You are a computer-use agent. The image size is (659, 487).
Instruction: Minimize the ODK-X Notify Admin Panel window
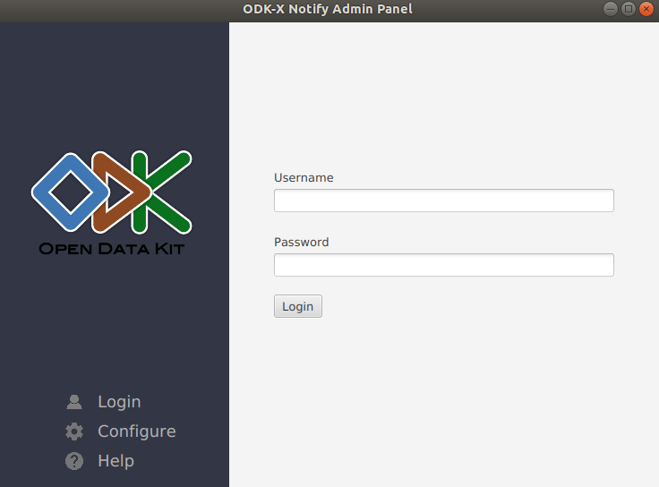[611, 9]
